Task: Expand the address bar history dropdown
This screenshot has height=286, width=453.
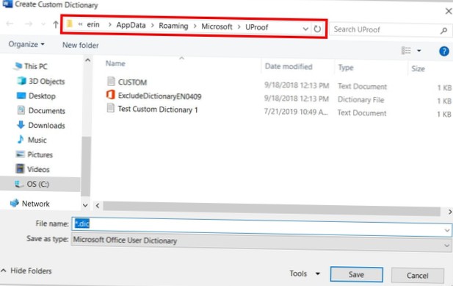Action: coord(305,29)
